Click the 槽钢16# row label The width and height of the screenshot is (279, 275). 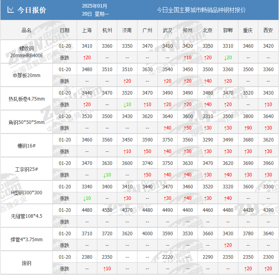[x=27, y=146]
